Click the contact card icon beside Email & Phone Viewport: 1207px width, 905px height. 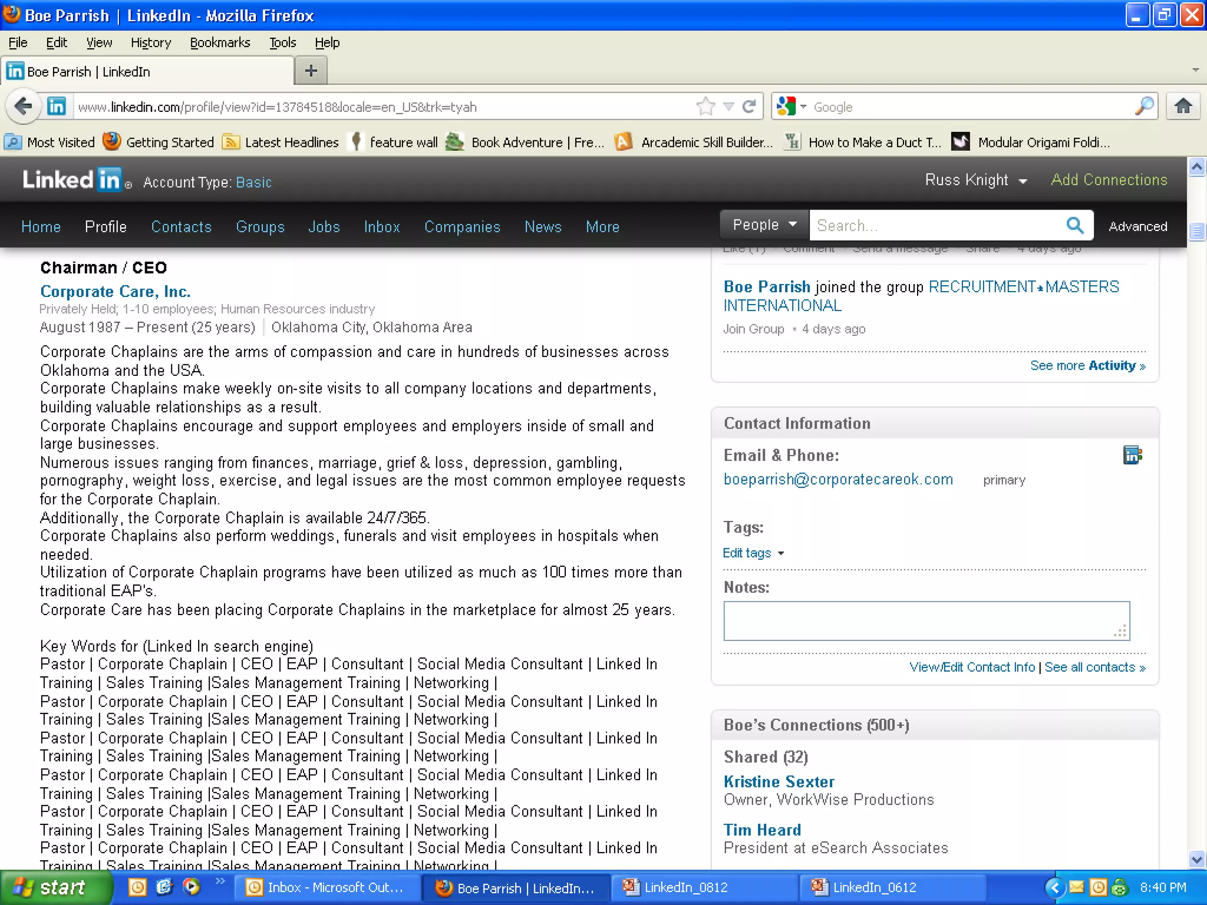point(1132,455)
